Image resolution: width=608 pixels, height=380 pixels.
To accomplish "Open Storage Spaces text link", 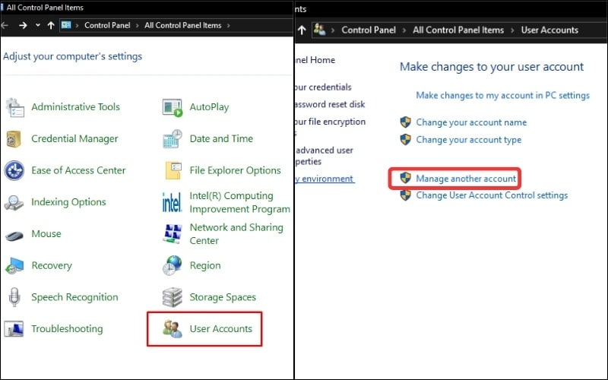I will [x=223, y=297].
